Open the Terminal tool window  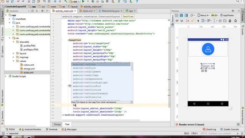(x=52, y=130)
